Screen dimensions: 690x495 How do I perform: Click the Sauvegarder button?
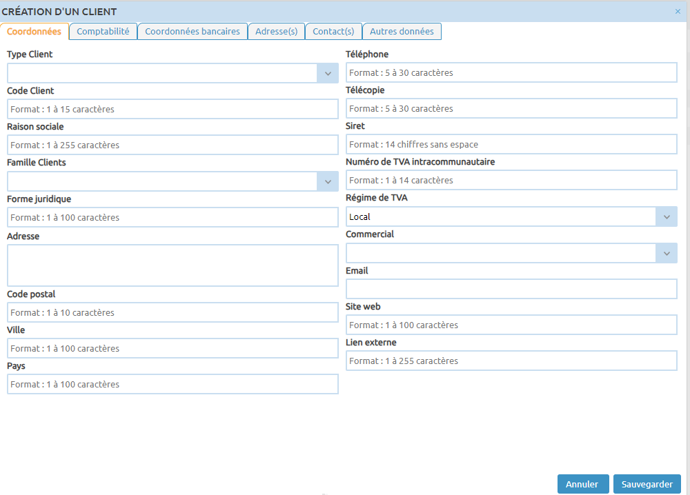647,484
